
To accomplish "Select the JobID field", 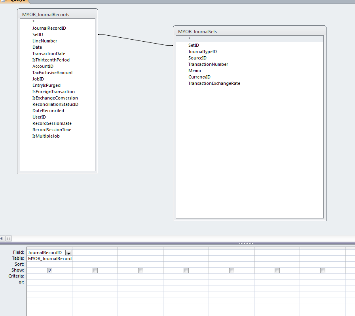I will (x=57, y=79).
